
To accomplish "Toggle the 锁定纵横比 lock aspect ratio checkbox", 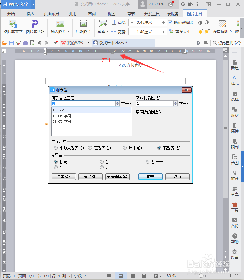I will point(170,22).
